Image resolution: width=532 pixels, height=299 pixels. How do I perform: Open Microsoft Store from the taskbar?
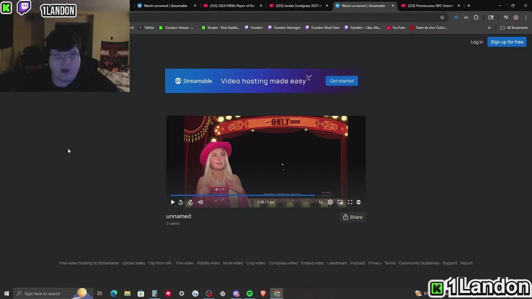click(x=141, y=294)
